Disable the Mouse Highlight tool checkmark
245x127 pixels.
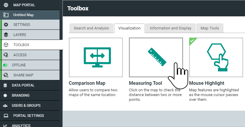192,41
